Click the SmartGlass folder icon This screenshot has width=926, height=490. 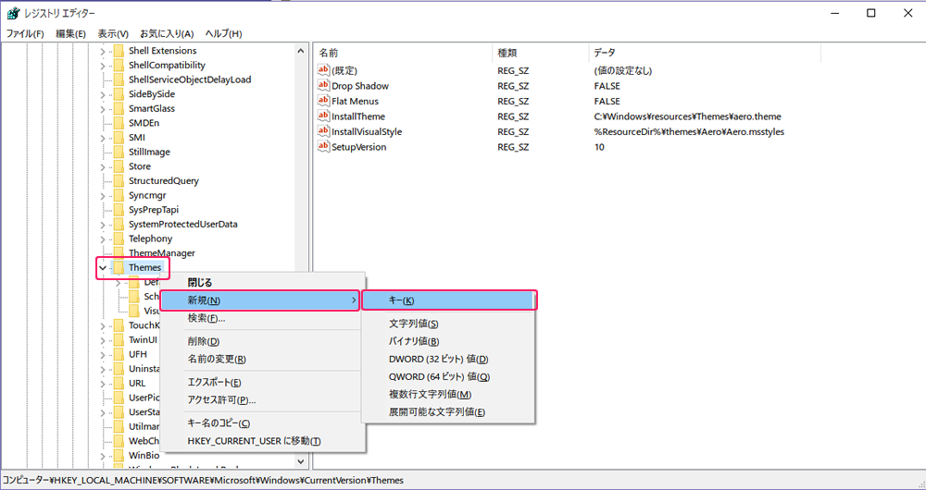tap(119, 108)
